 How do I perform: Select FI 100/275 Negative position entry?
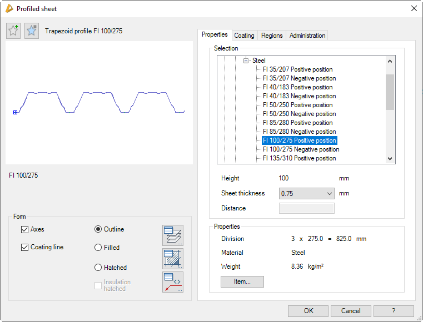click(x=301, y=149)
